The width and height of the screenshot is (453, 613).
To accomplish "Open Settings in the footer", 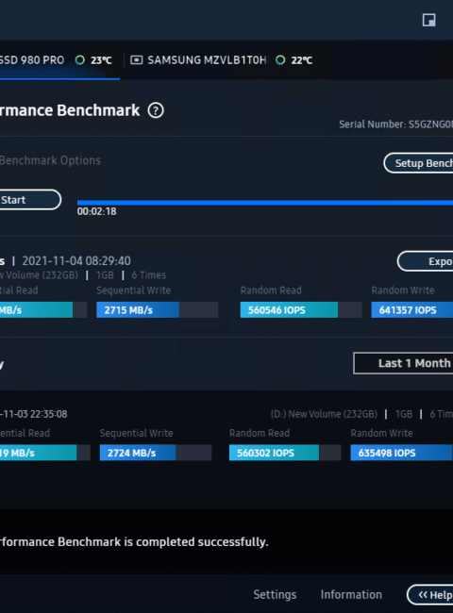I will pos(275,595).
